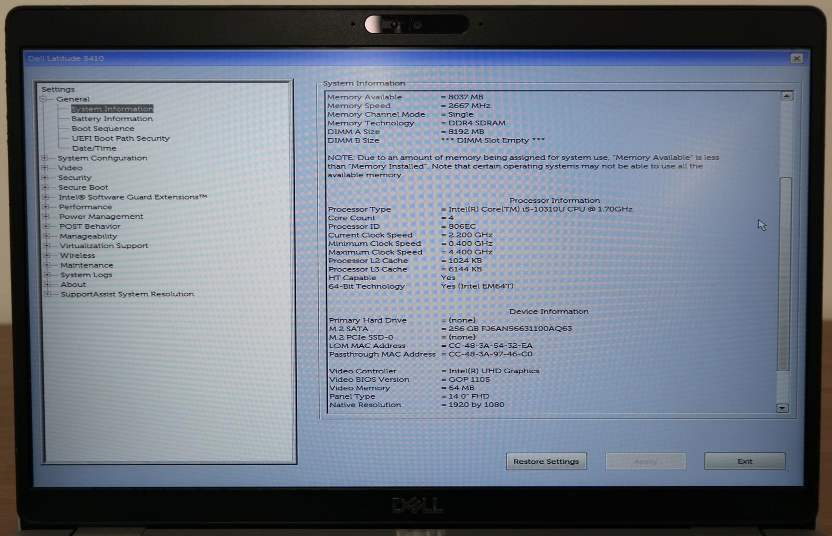Image resolution: width=832 pixels, height=536 pixels.
Task: Click the vertical scrollbar thumb
Action: coord(784,274)
